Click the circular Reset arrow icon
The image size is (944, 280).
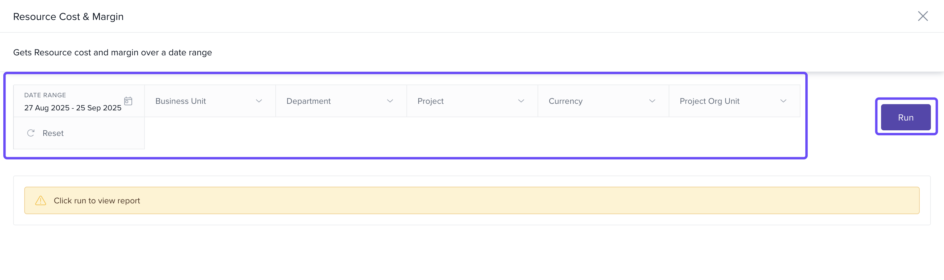coord(31,133)
